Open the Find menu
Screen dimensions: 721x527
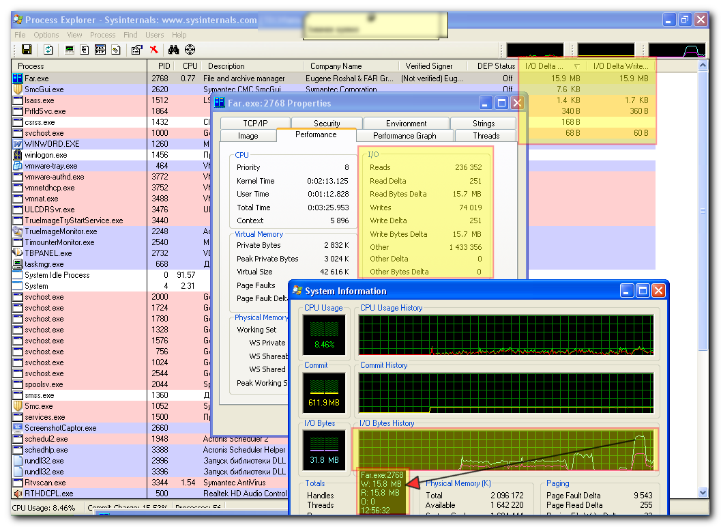point(130,35)
